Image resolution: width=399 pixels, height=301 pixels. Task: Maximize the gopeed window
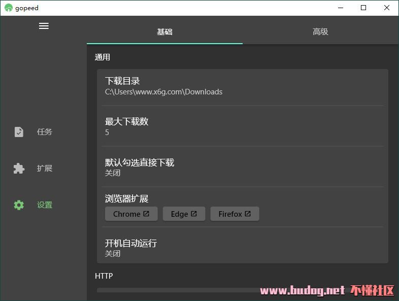coord(363,8)
